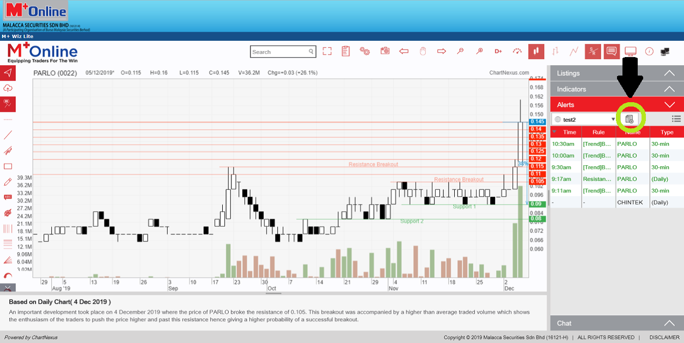
Task: Toggle the commentary speech bubble button
Action: click(611, 51)
